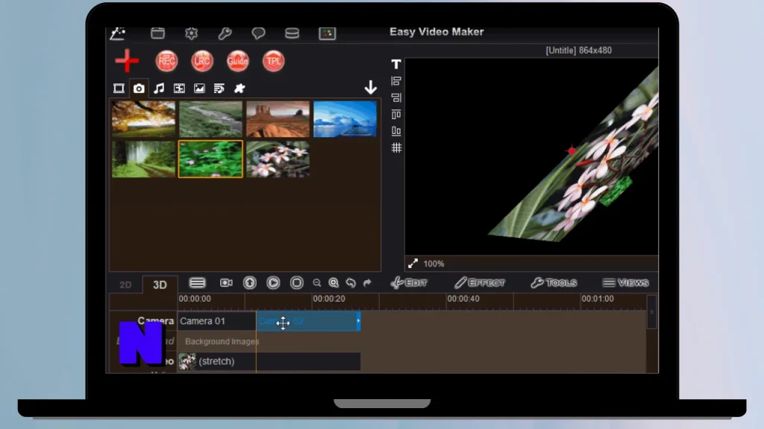
Task: Open the Views menu
Action: click(626, 282)
